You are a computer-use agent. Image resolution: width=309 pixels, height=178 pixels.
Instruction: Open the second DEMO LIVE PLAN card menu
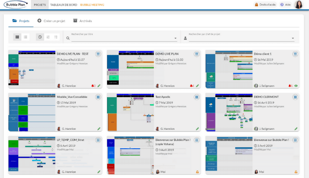[x=197, y=54]
